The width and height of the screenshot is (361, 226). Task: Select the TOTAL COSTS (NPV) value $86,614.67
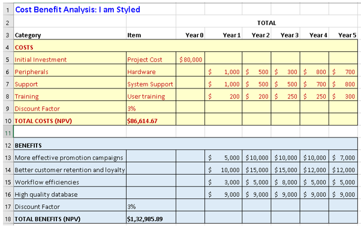tap(151, 121)
